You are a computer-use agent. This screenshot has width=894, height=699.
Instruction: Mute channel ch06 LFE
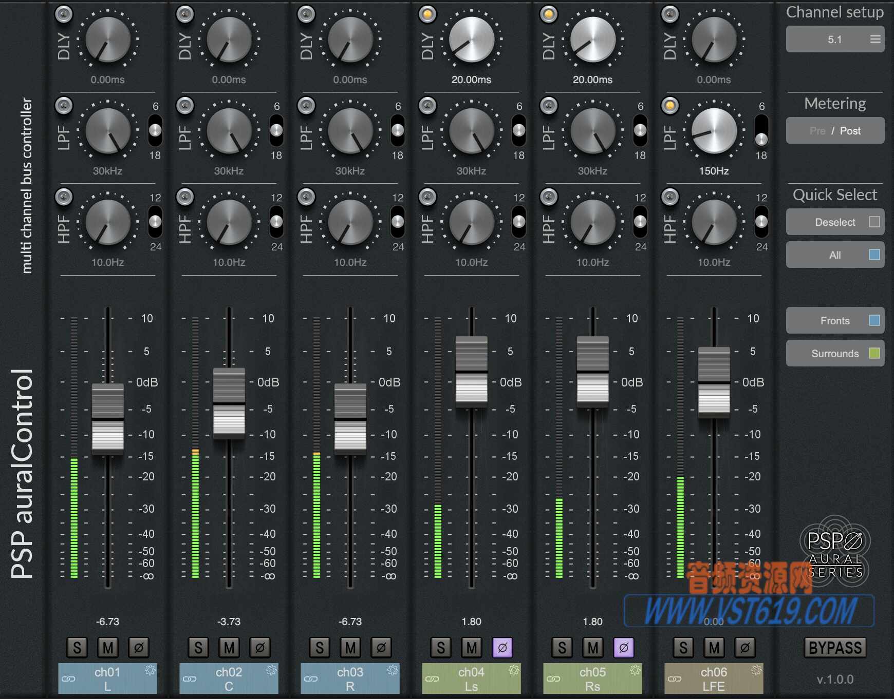tap(714, 648)
